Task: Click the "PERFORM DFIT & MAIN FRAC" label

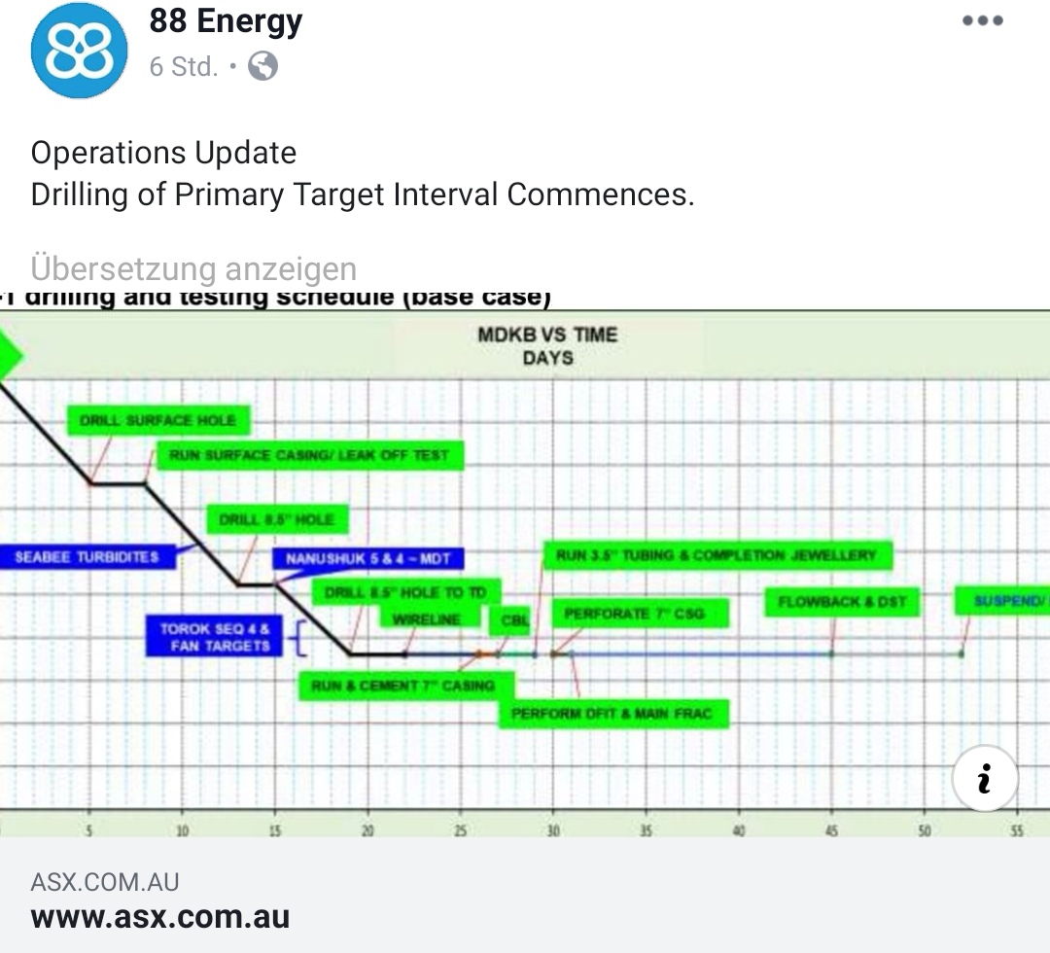Action: [612, 714]
